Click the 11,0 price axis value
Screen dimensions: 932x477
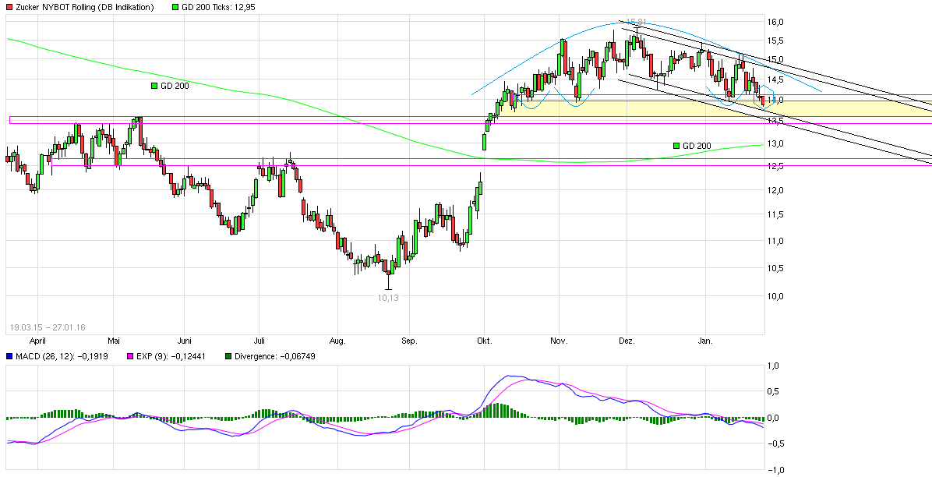[x=776, y=240]
